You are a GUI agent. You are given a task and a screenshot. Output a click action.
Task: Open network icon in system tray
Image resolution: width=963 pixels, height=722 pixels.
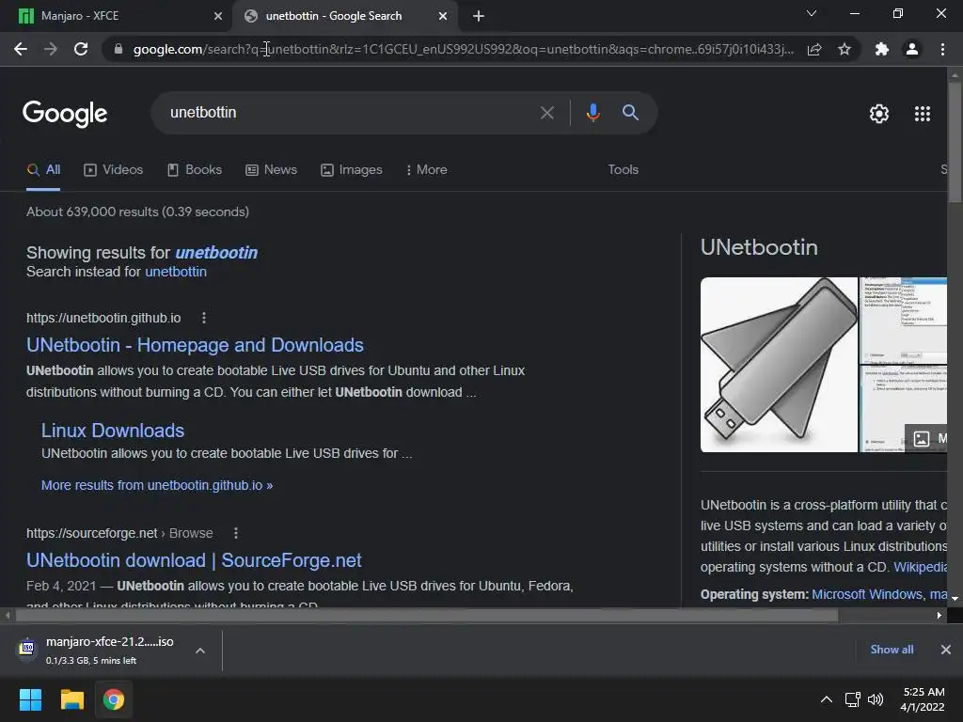(x=852, y=699)
